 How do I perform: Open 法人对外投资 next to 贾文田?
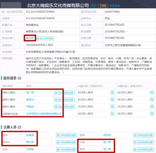tap(45, 38)
